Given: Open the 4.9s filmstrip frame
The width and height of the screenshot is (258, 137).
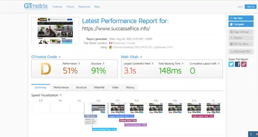Looking at the screenshot, I should (156, 108).
